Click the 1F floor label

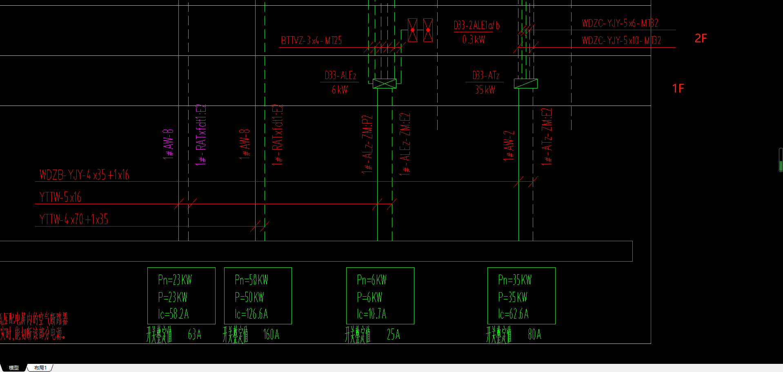click(678, 88)
